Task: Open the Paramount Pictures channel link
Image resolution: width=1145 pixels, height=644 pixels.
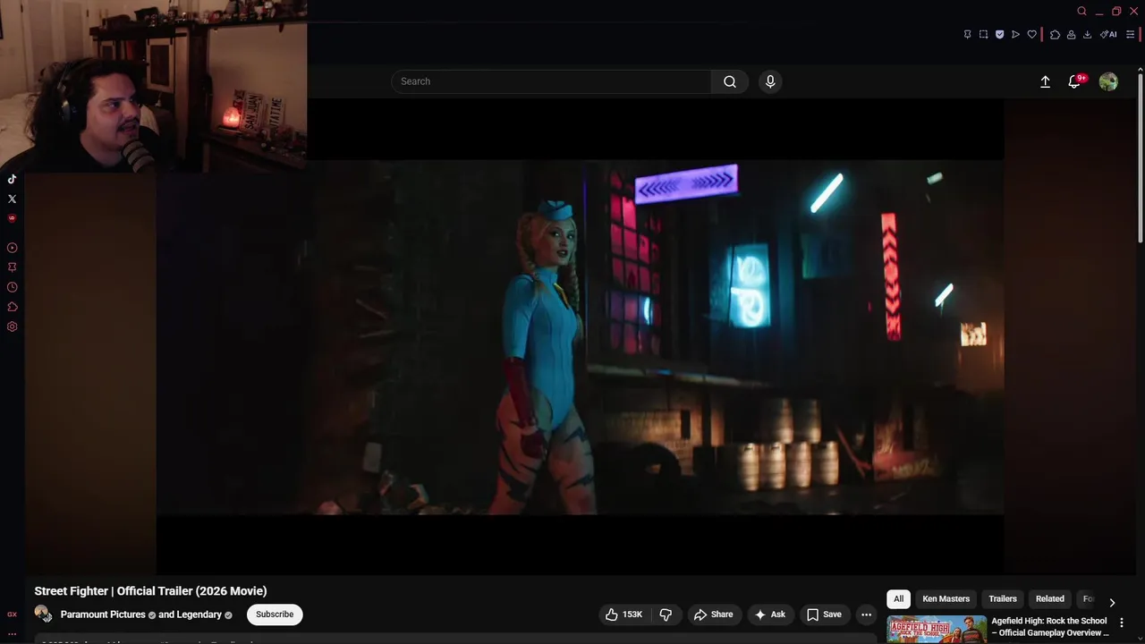Action: [103, 614]
